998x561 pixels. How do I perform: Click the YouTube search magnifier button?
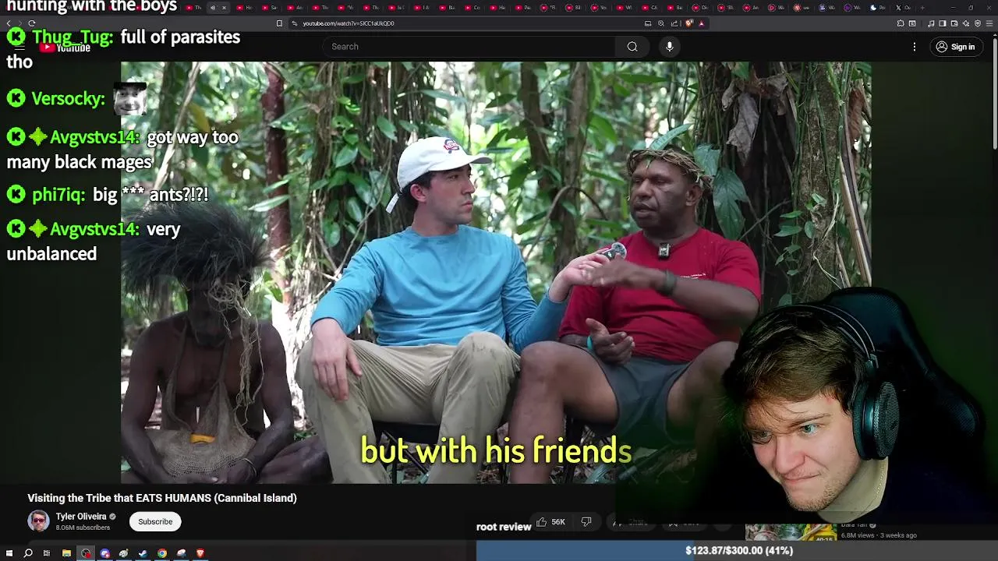pyautogui.click(x=632, y=47)
